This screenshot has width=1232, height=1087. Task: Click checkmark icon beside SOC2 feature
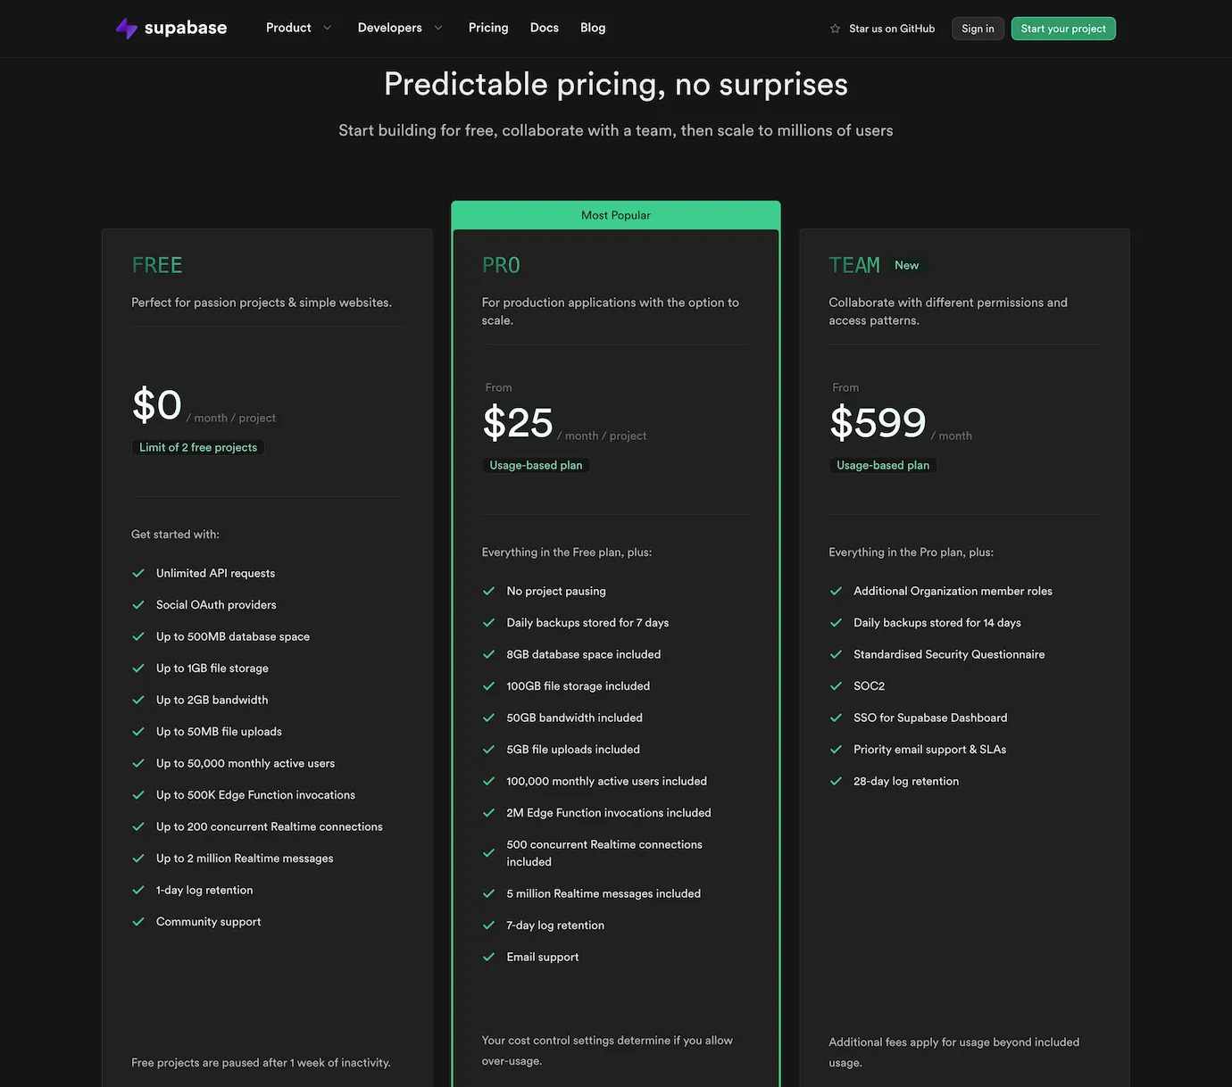(836, 686)
